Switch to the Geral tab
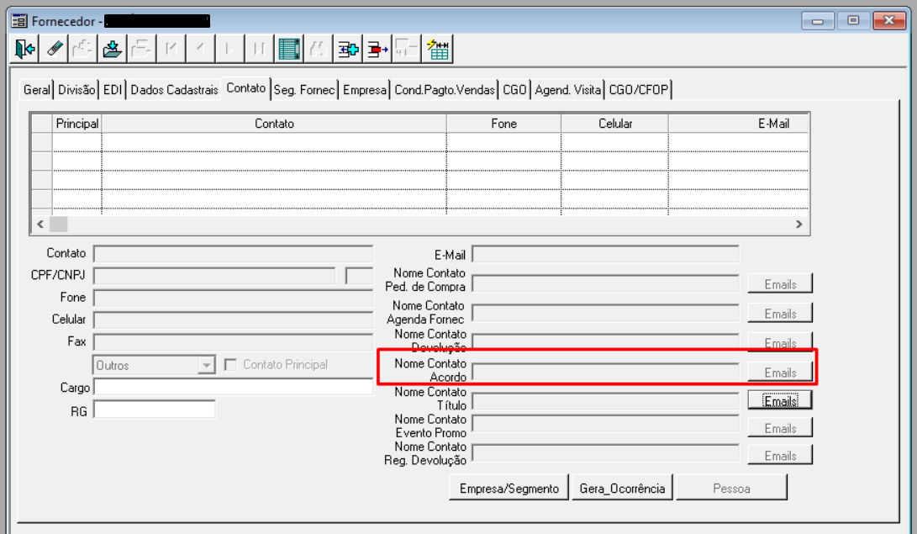This screenshot has width=917, height=534. tap(36, 89)
